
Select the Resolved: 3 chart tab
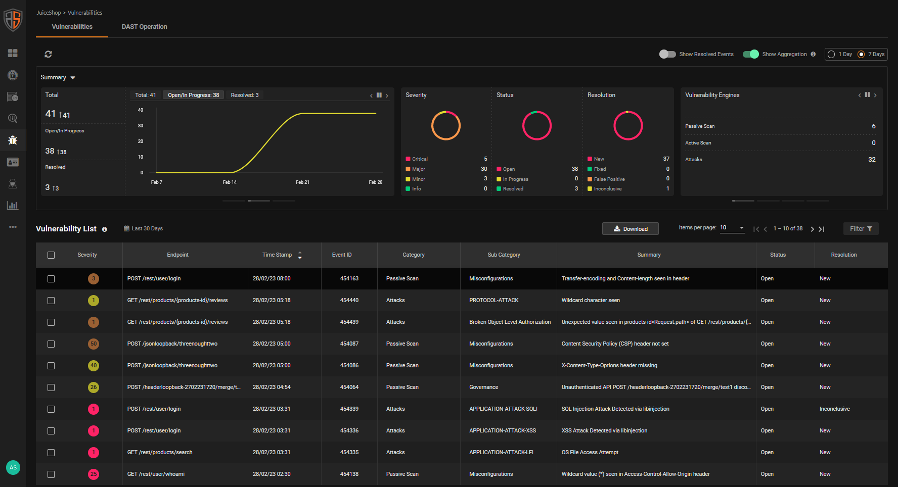(x=245, y=95)
